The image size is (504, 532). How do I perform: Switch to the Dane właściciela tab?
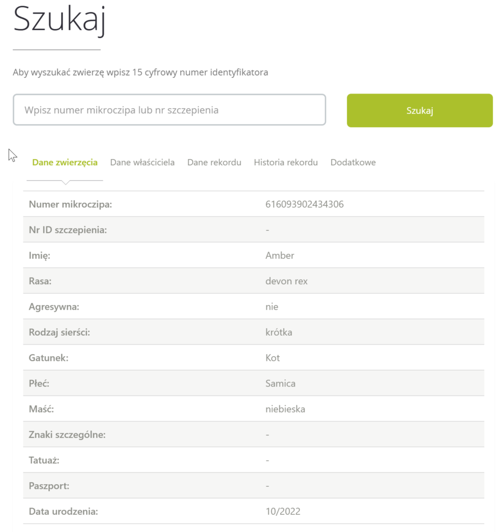pyautogui.click(x=142, y=163)
